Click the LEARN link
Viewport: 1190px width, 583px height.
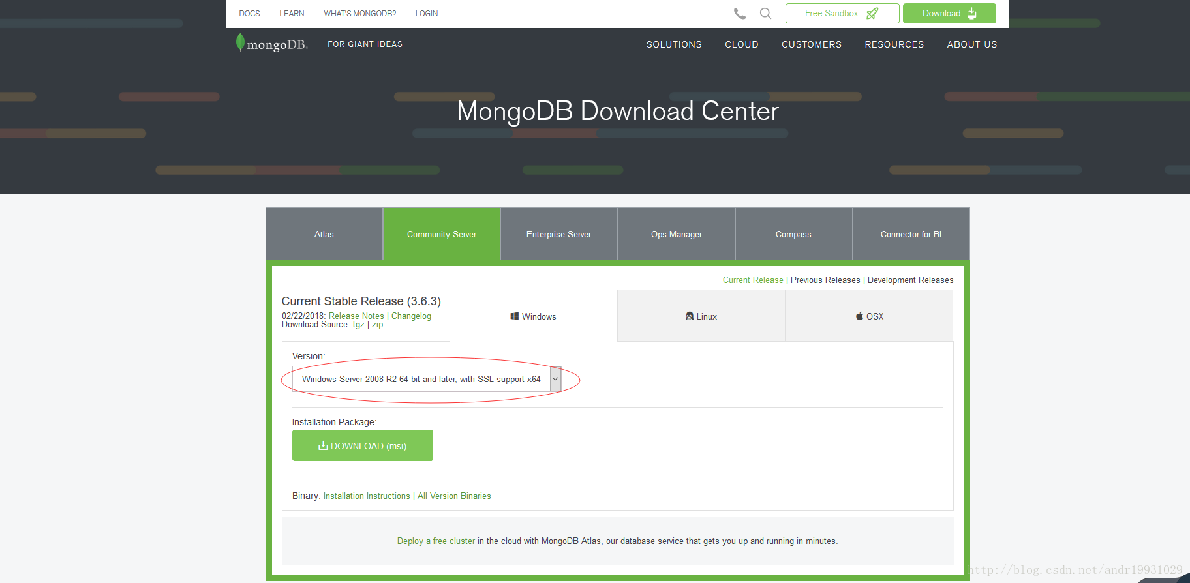292,14
